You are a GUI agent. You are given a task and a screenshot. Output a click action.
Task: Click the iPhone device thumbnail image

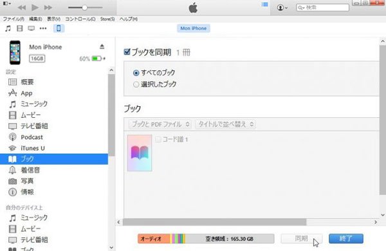(15, 53)
